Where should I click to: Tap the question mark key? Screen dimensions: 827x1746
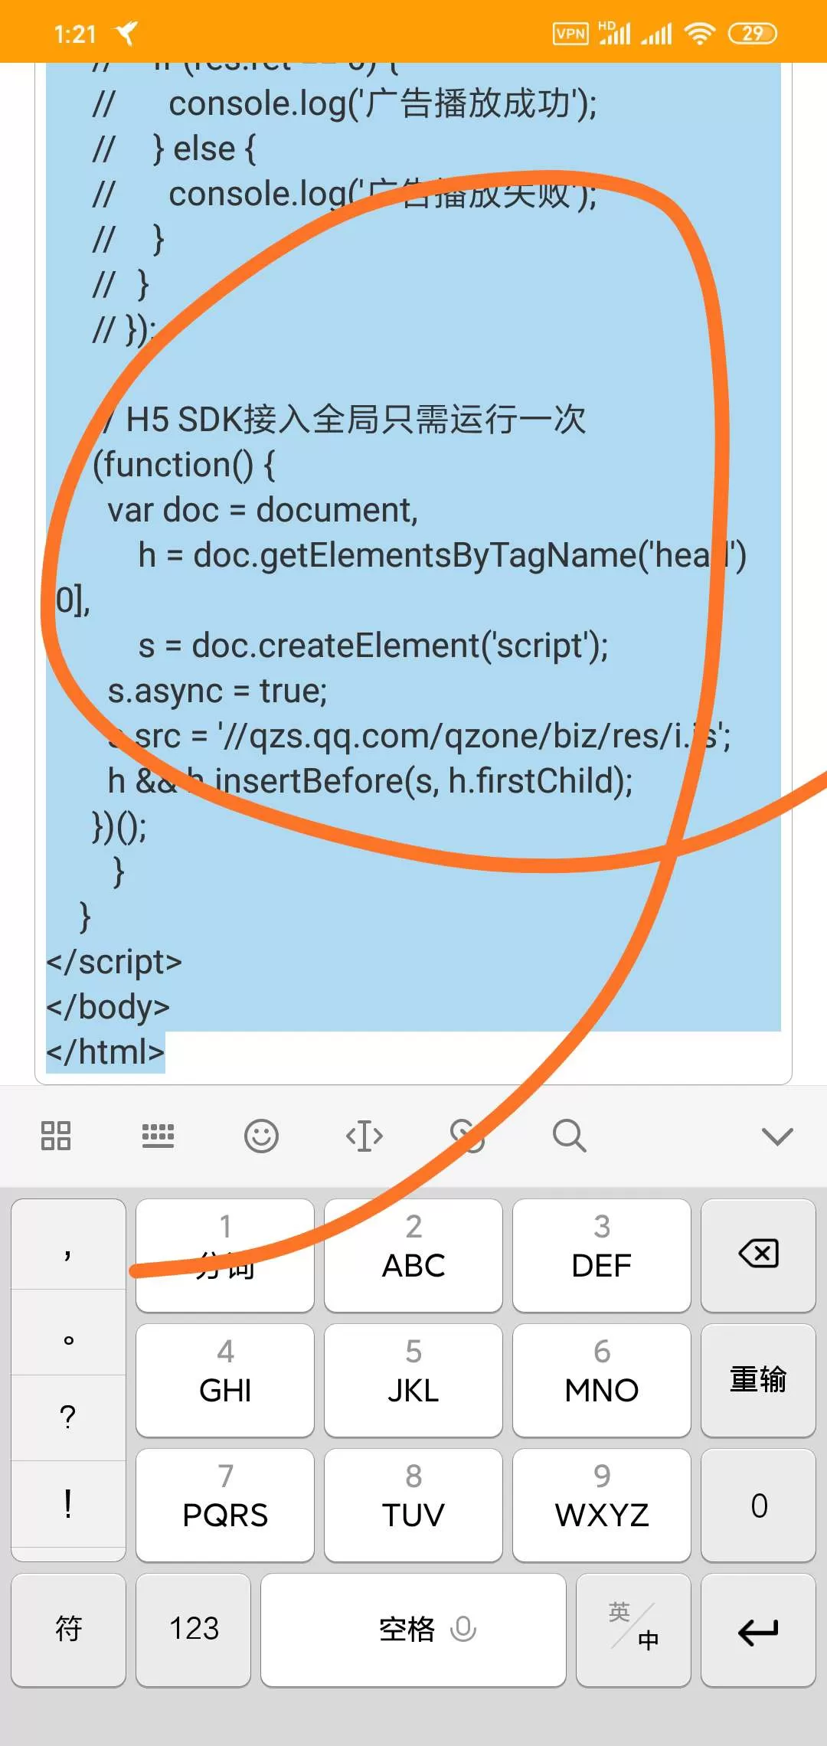tap(68, 1417)
